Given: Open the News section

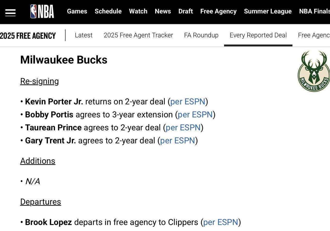Looking at the screenshot, I should coord(163,11).
